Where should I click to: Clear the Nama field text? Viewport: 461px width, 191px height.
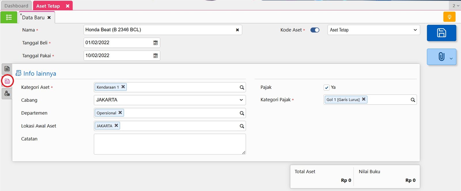click(x=237, y=30)
